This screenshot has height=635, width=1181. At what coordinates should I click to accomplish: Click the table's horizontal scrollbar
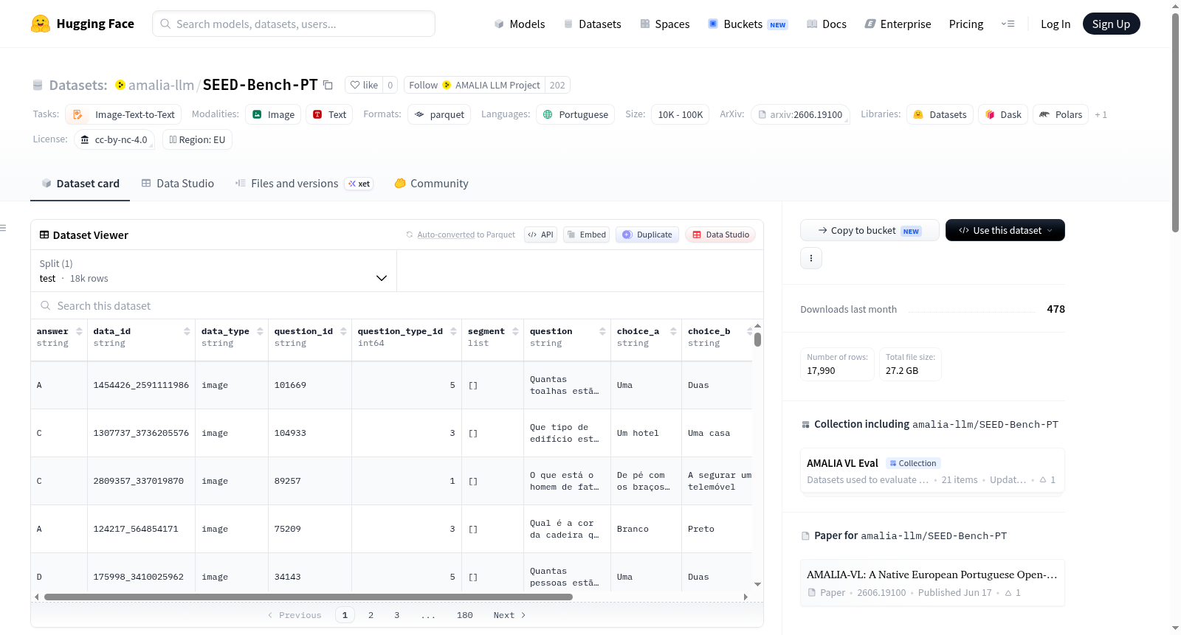pos(308,597)
